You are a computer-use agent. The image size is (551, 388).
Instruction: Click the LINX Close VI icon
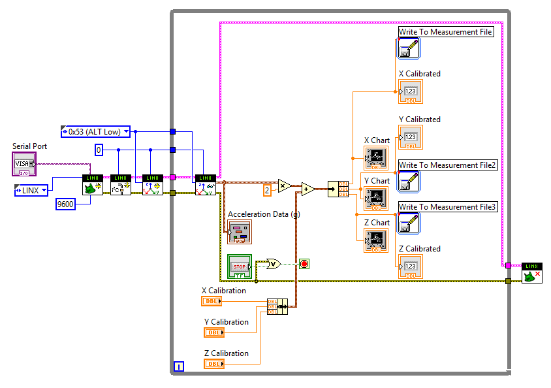[x=532, y=273]
